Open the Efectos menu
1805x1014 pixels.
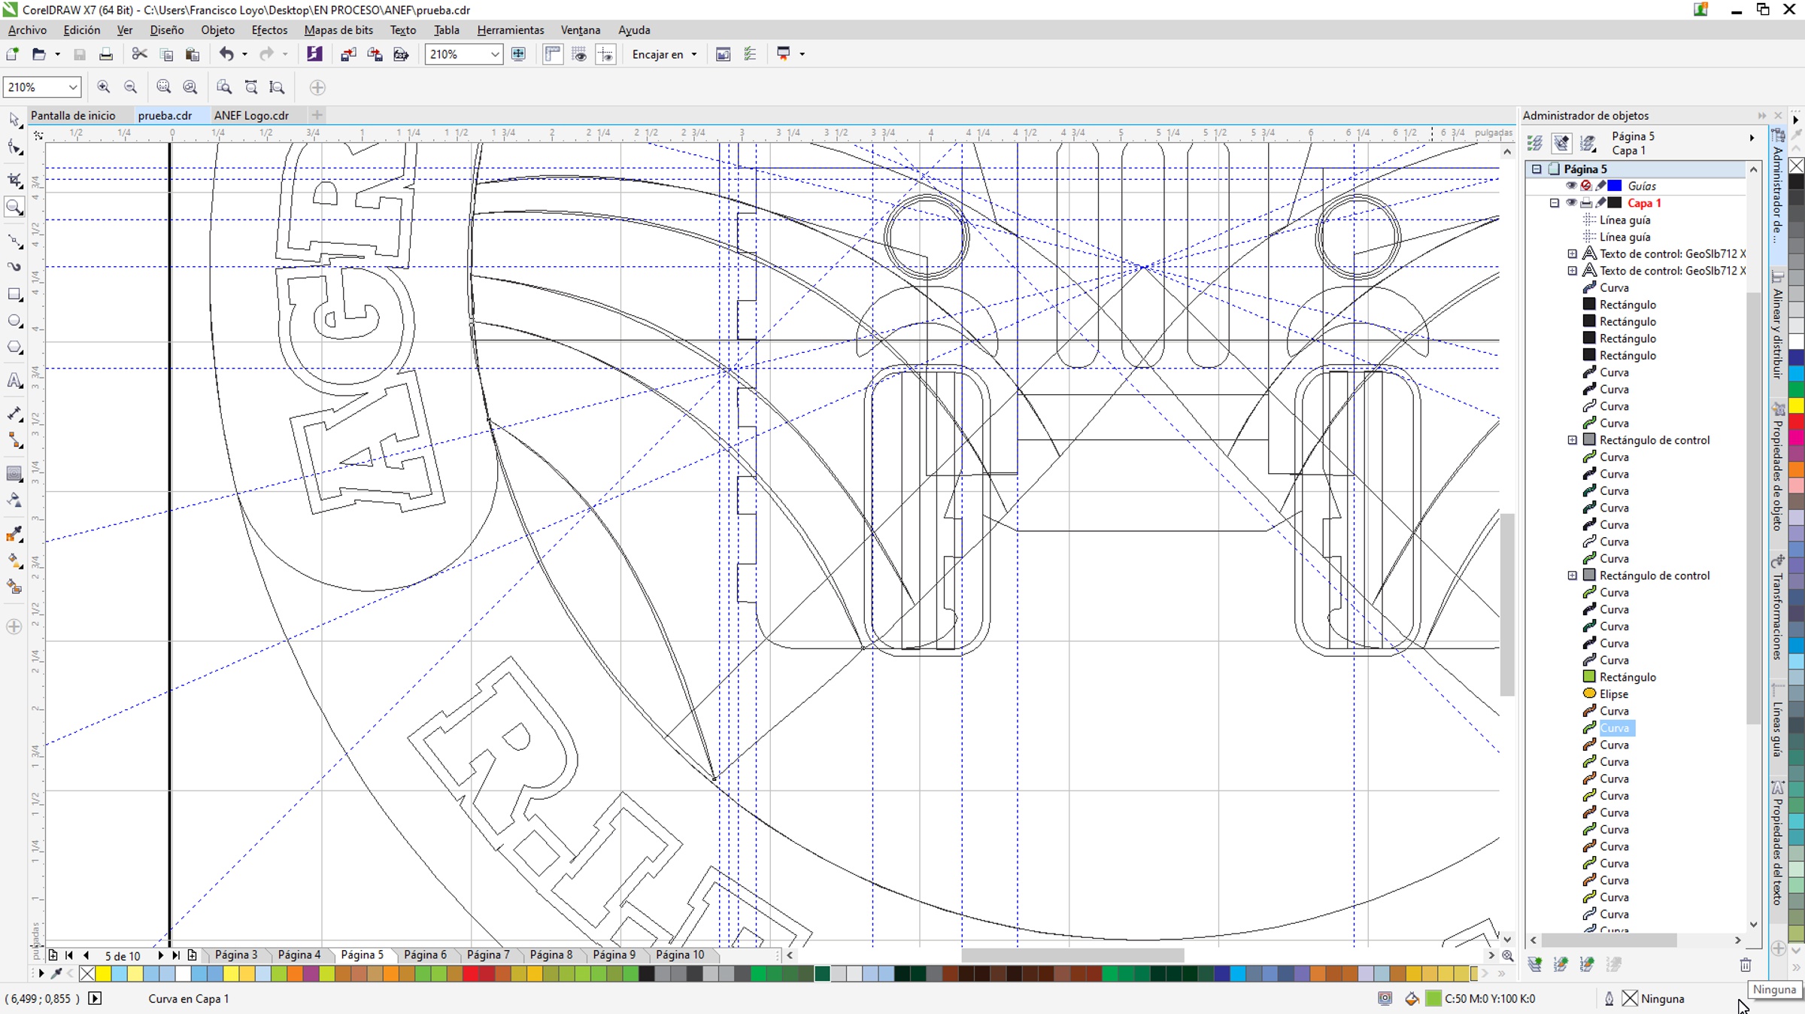click(269, 30)
